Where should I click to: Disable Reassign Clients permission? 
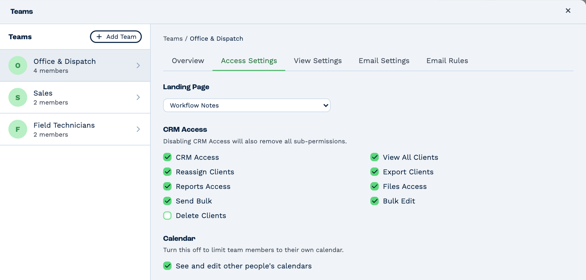pyautogui.click(x=167, y=172)
